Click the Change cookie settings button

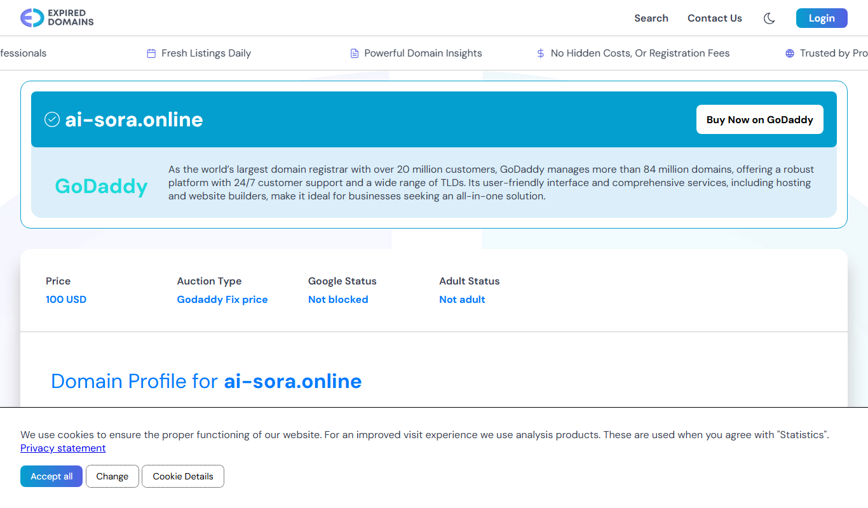112,476
